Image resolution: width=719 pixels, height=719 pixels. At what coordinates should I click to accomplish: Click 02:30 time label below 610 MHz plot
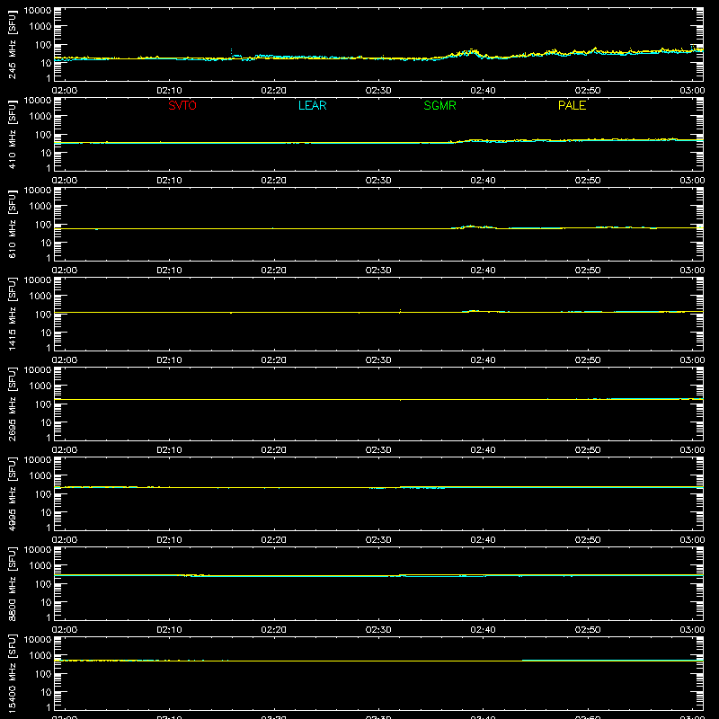(378, 271)
